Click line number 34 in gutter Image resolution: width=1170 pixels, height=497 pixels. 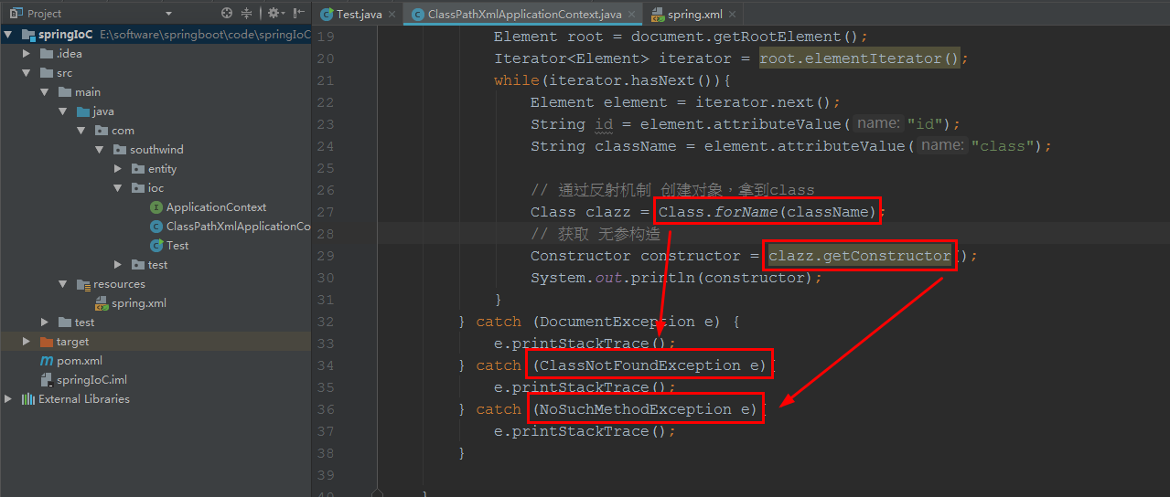click(x=325, y=365)
